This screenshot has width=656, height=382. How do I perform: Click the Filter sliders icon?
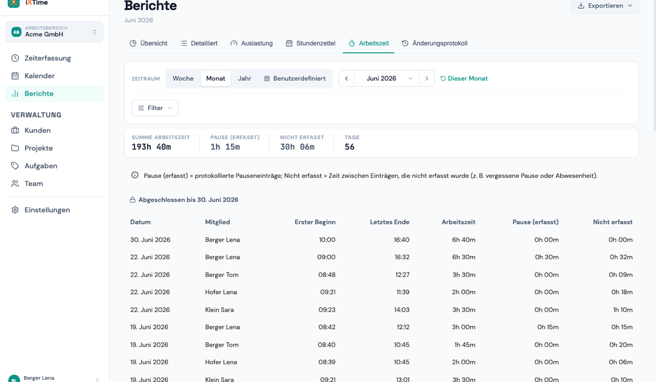tap(141, 108)
